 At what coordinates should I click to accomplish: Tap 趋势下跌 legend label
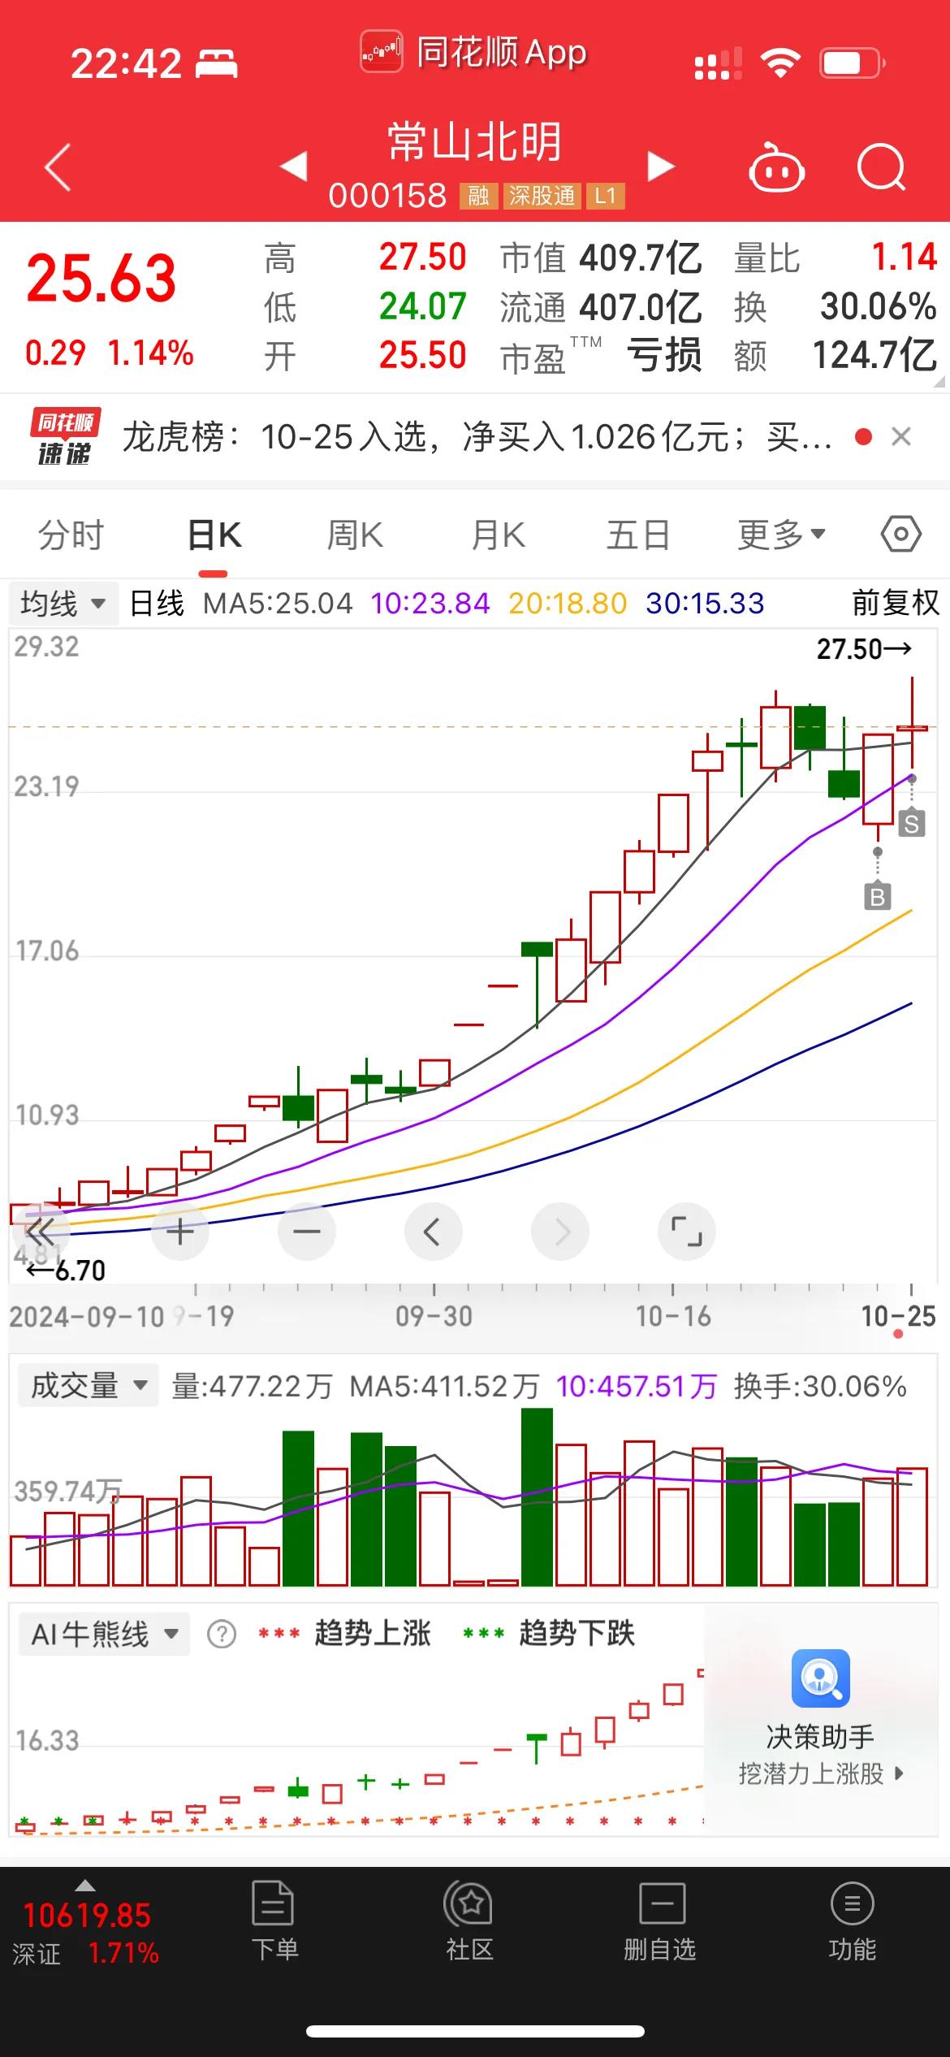coord(577,1633)
